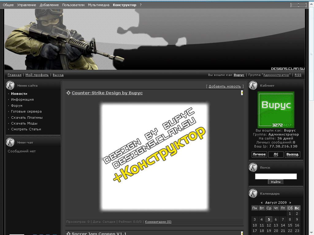Open the Добавление menu

tap(49, 5)
